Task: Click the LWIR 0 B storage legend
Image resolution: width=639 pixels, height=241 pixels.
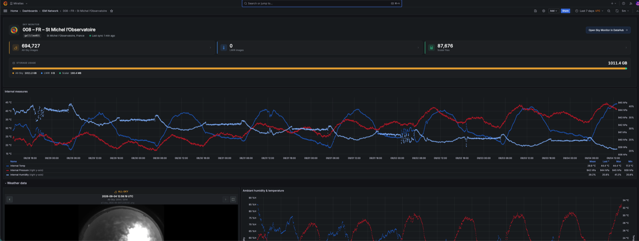Action: 48,73
